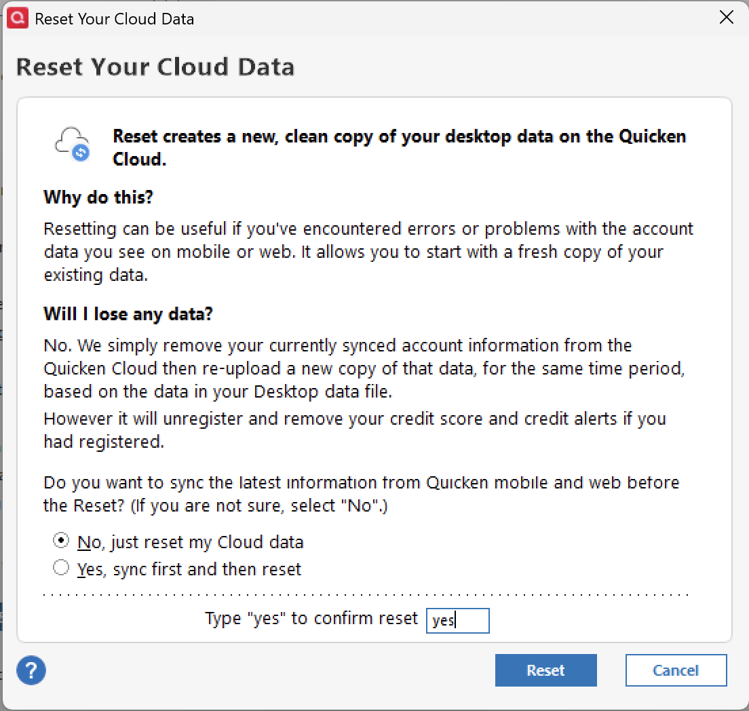Click the "Will I lose any data?" heading

(x=128, y=314)
